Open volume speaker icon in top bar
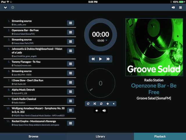 click(173, 8)
